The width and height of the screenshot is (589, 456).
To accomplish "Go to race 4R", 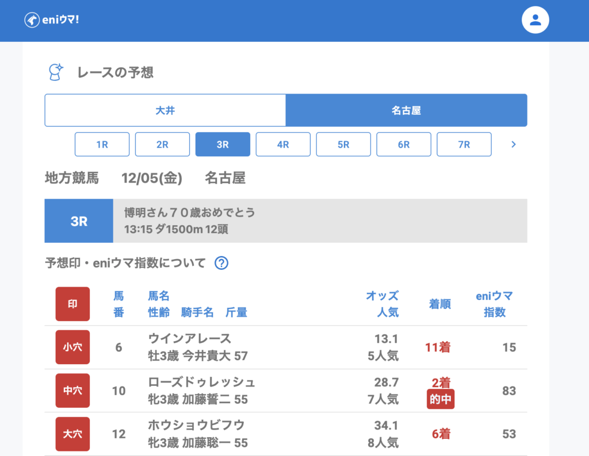I will (283, 145).
